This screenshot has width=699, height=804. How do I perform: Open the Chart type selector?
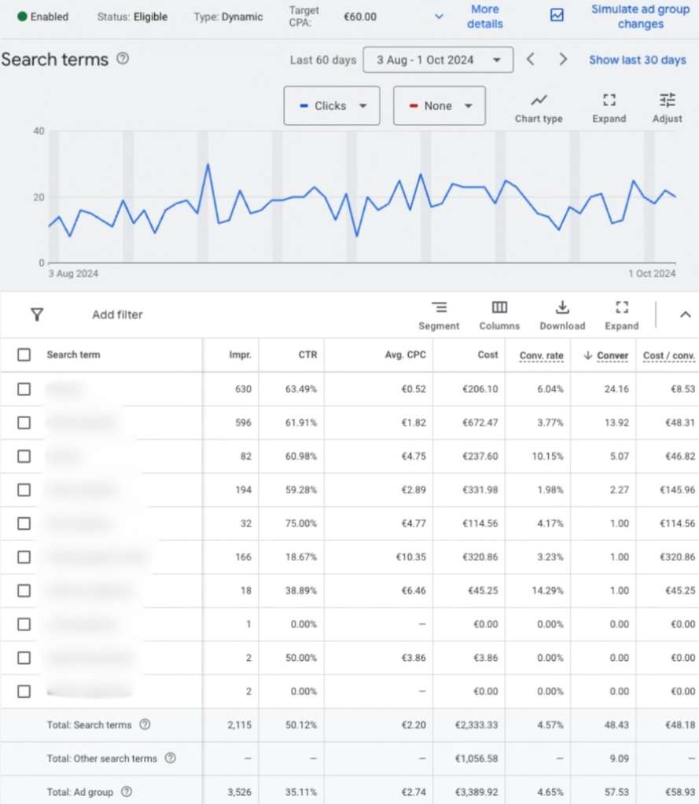pyautogui.click(x=539, y=101)
